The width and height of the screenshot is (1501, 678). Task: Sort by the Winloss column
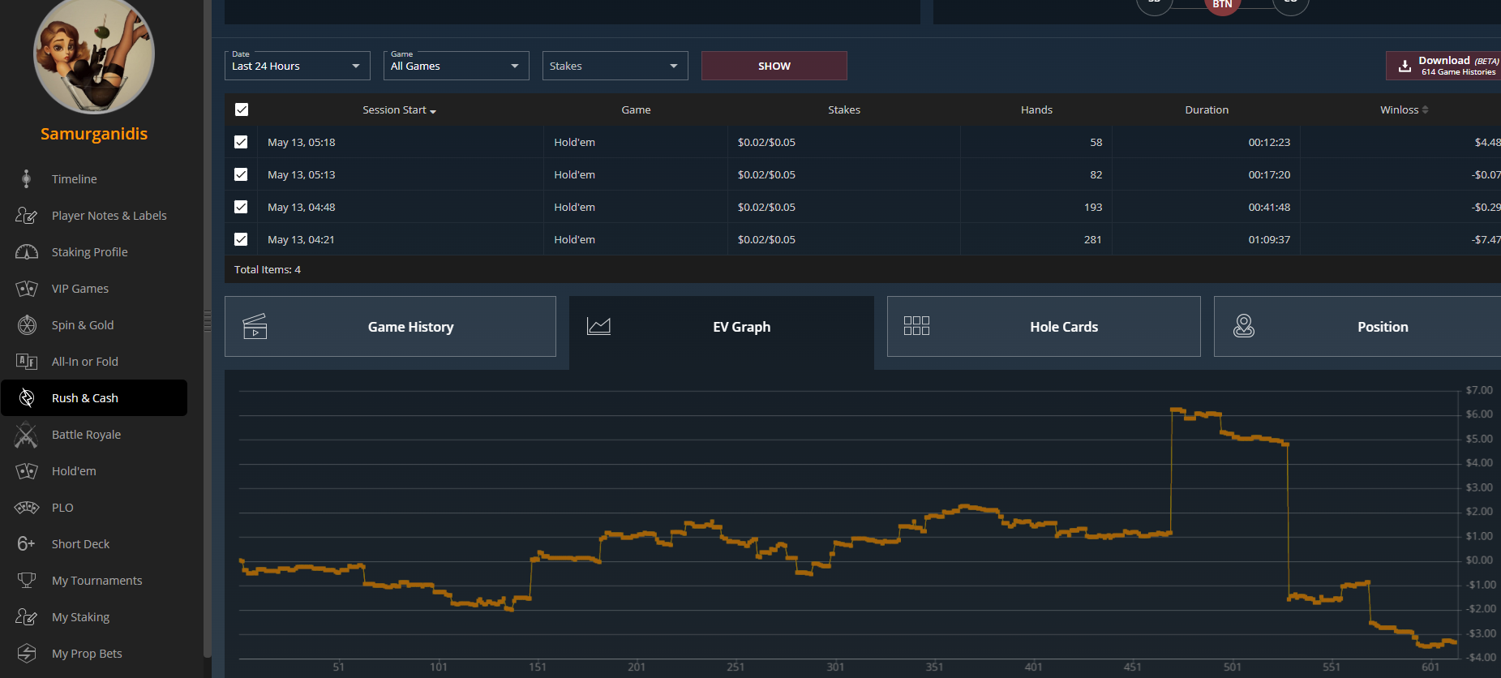[x=1404, y=109]
